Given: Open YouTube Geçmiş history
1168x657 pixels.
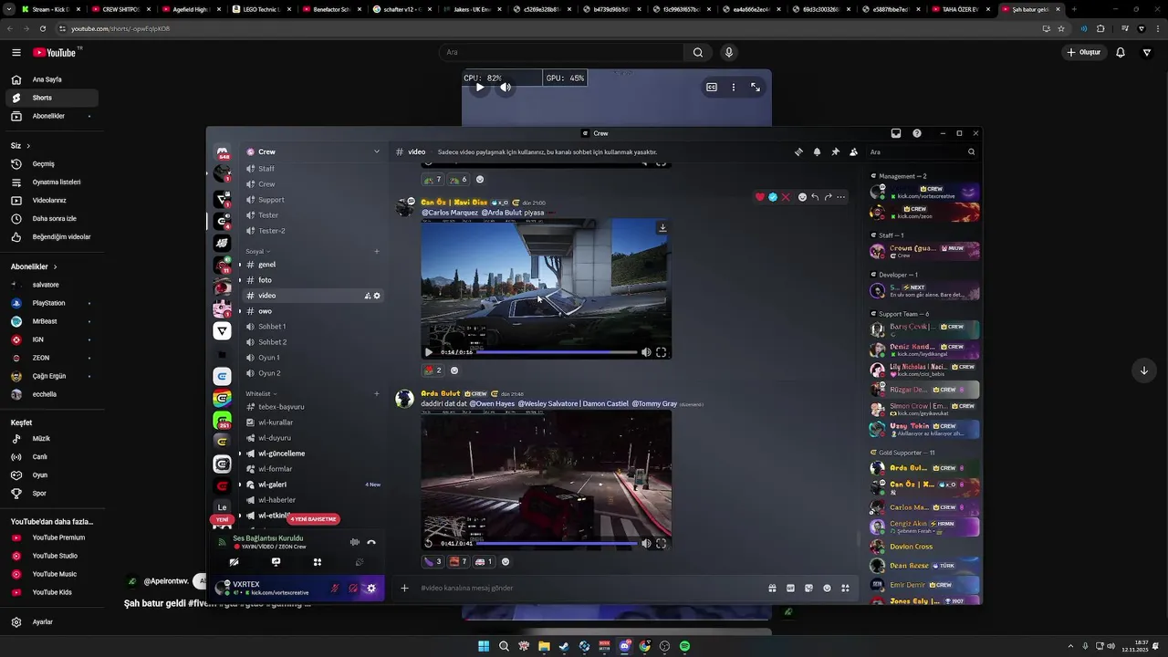Looking at the screenshot, I should tap(51, 164).
